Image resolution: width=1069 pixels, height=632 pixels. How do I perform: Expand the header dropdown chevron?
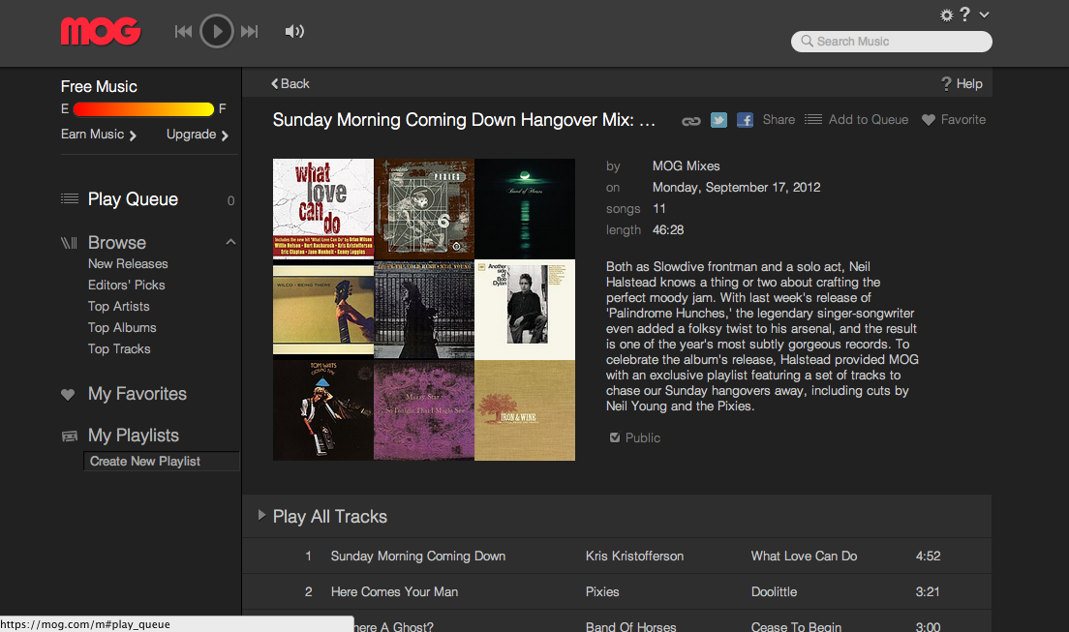click(984, 15)
